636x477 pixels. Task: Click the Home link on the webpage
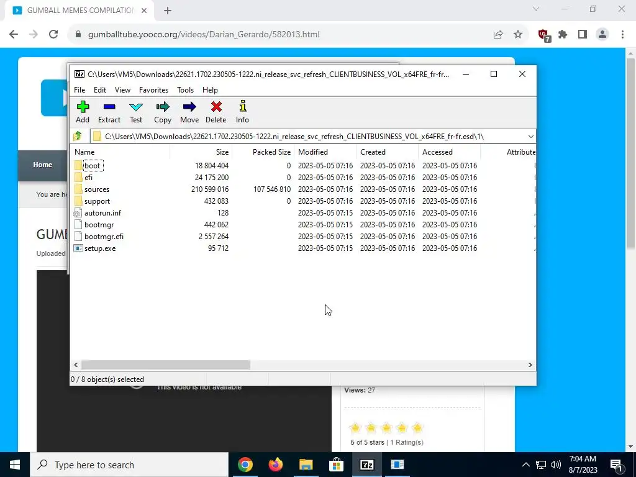click(43, 165)
